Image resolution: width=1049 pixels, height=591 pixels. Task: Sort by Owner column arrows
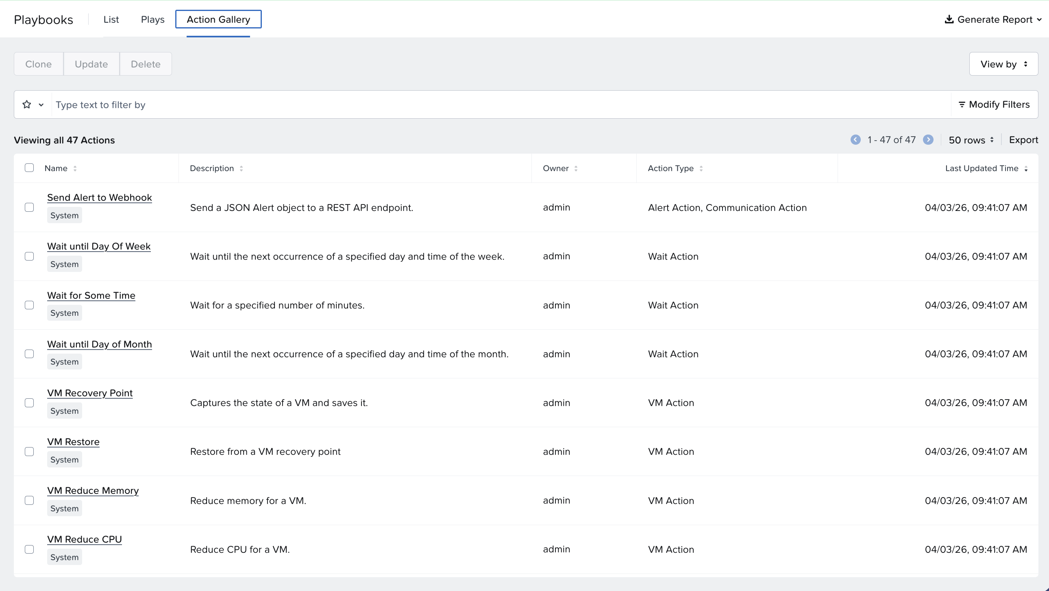click(x=576, y=169)
